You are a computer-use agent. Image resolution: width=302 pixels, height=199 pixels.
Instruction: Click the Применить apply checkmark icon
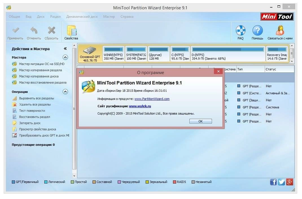pos(16,30)
